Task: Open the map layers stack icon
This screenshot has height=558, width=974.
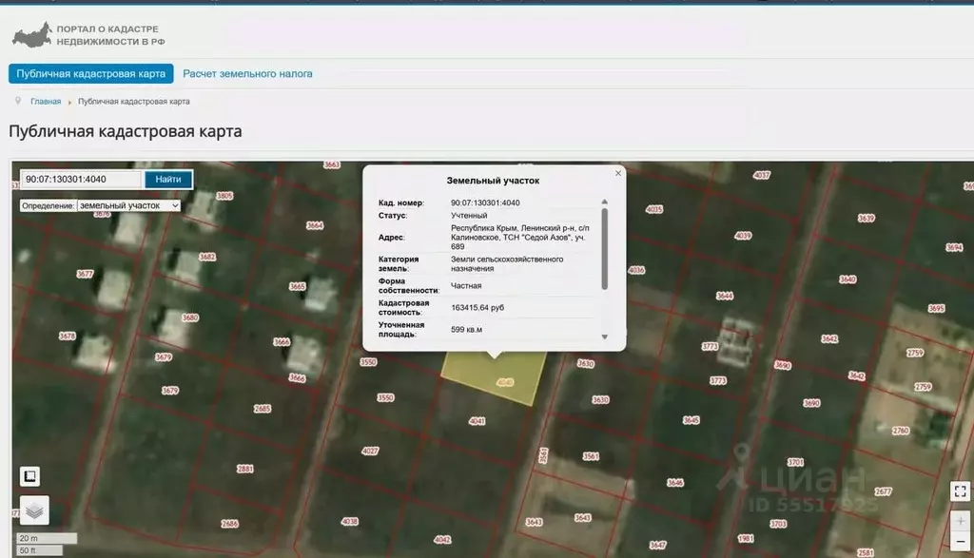Action: pos(34,510)
